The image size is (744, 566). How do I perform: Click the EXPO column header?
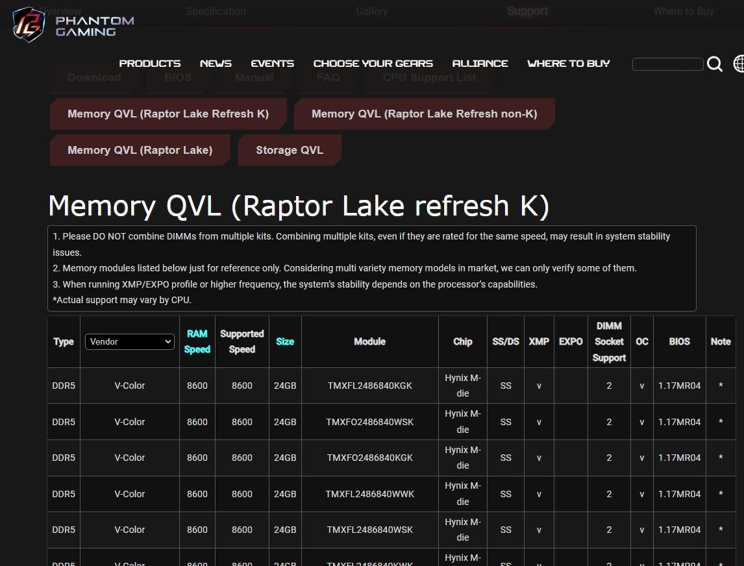[x=571, y=341]
